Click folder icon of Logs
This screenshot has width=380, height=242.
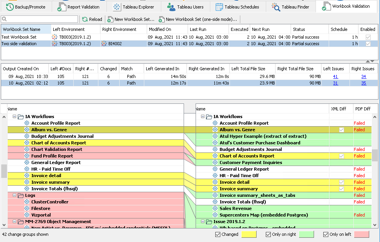tap(21, 195)
